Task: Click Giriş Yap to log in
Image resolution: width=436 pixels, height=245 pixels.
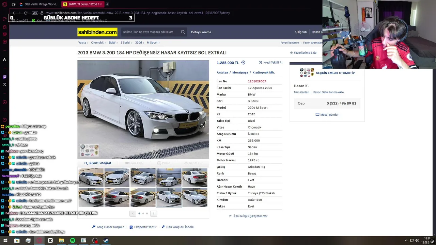Action: coord(301,32)
